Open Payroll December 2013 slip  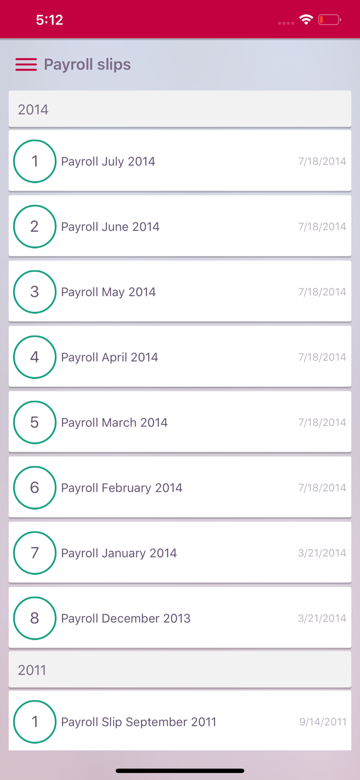point(180,618)
